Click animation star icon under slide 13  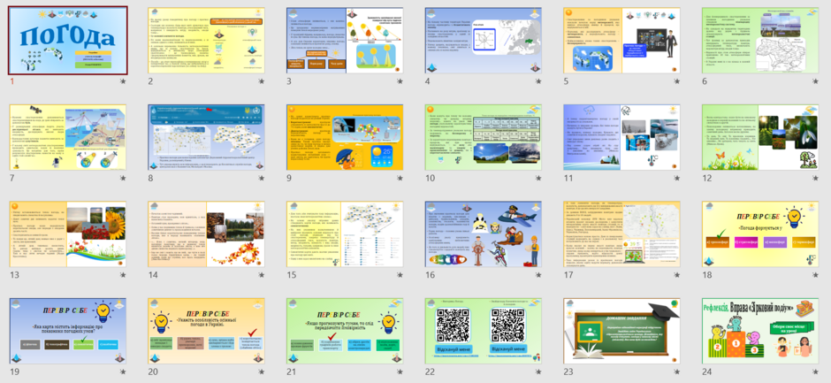coord(123,275)
